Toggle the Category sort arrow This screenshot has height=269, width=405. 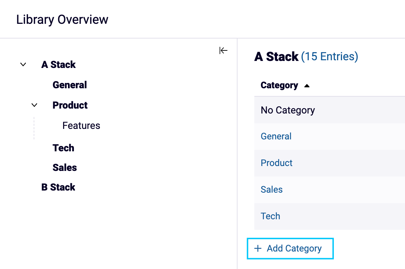(x=307, y=85)
